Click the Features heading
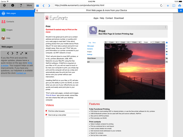The height and width of the screenshot is (137, 183). (x=94, y=104)
